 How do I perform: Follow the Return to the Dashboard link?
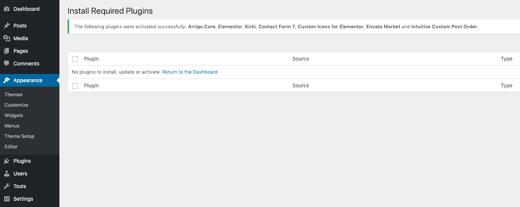190,72
